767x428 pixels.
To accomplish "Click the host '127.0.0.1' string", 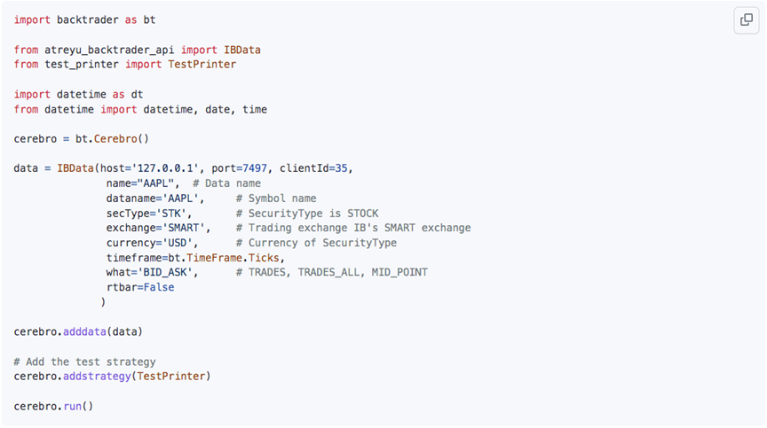I will (165, 168).
